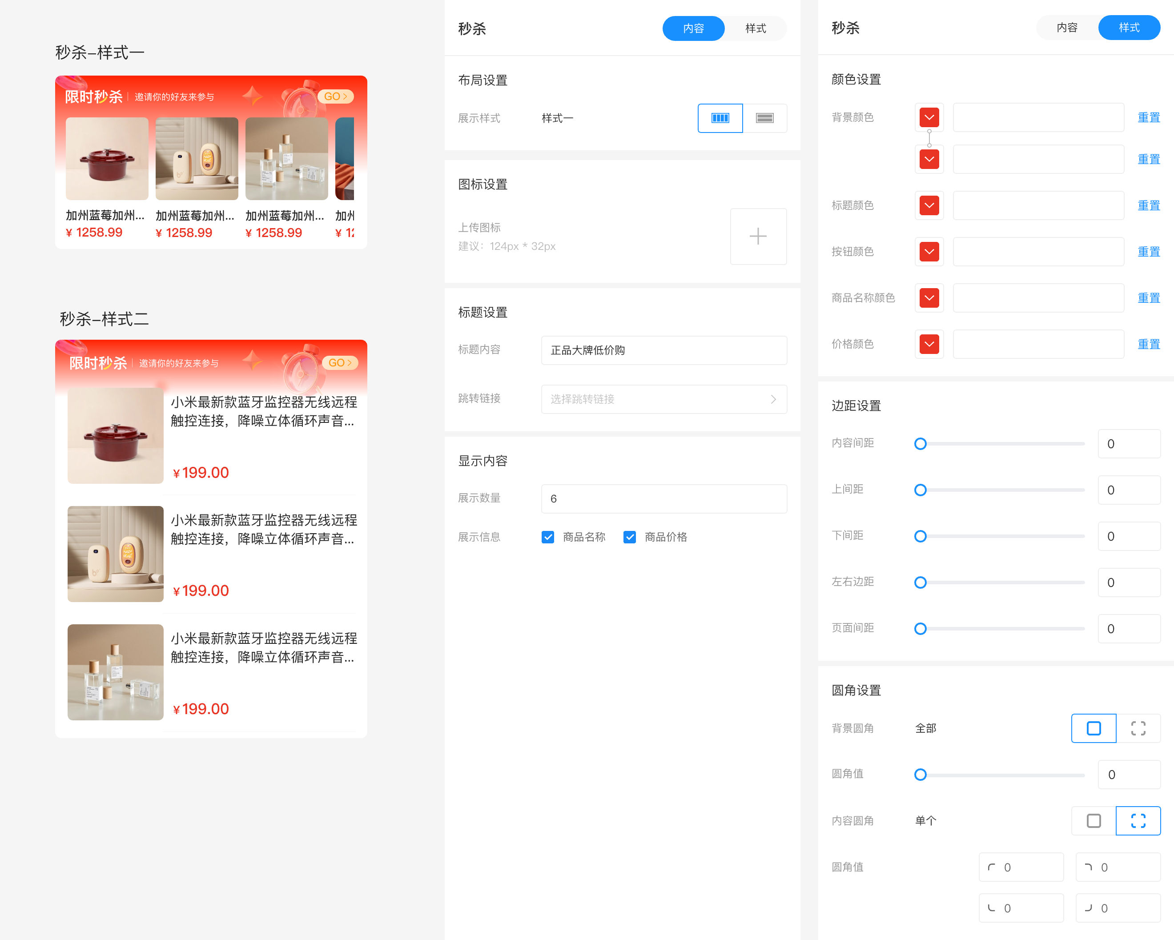Viewport: 1174px width, 940px height.
Task: Open the 价格颜色 color dropdown
Action: tap(929, 344)
